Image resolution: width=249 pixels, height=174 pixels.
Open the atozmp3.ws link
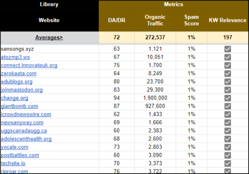coord(15,57)
